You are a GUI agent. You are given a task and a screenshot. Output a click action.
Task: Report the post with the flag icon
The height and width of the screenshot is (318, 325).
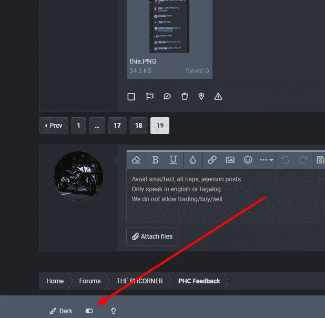click(149, 96)
